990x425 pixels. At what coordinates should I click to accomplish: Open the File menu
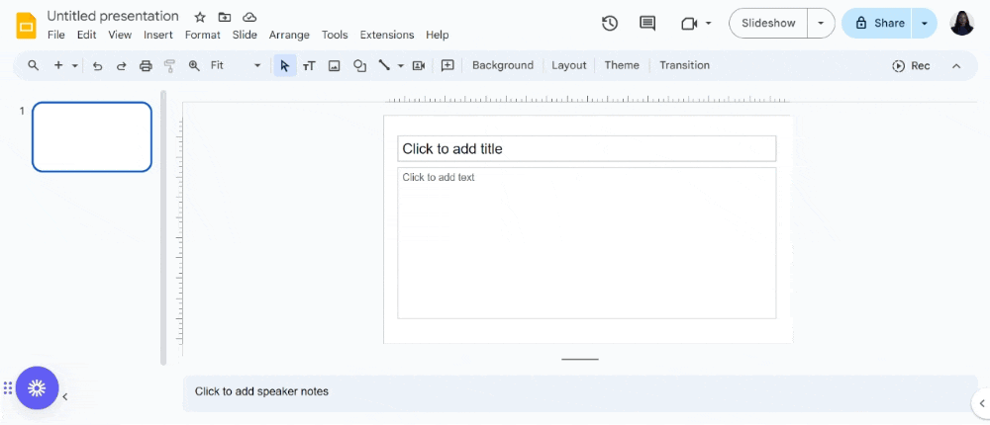(x=56, y=35)
